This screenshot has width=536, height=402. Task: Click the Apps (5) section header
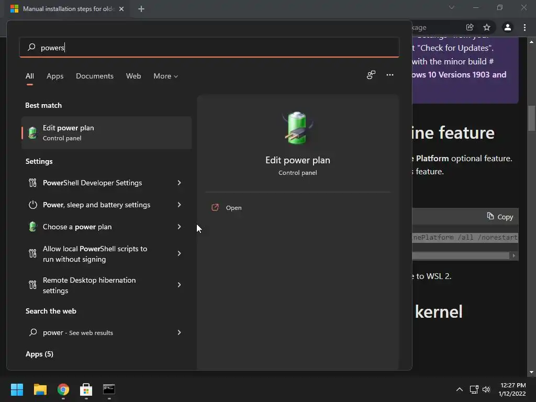(x=39, y=354)
